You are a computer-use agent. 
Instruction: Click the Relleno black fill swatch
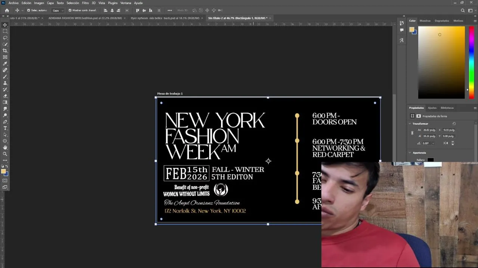coord(431,160)
